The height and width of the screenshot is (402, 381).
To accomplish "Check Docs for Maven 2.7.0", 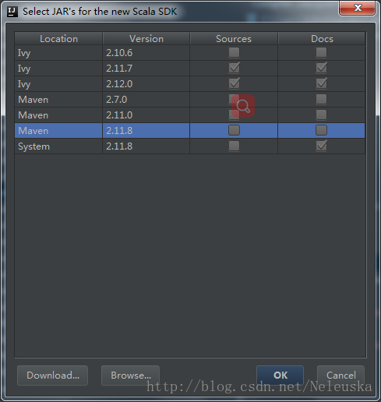I will 321,99.
